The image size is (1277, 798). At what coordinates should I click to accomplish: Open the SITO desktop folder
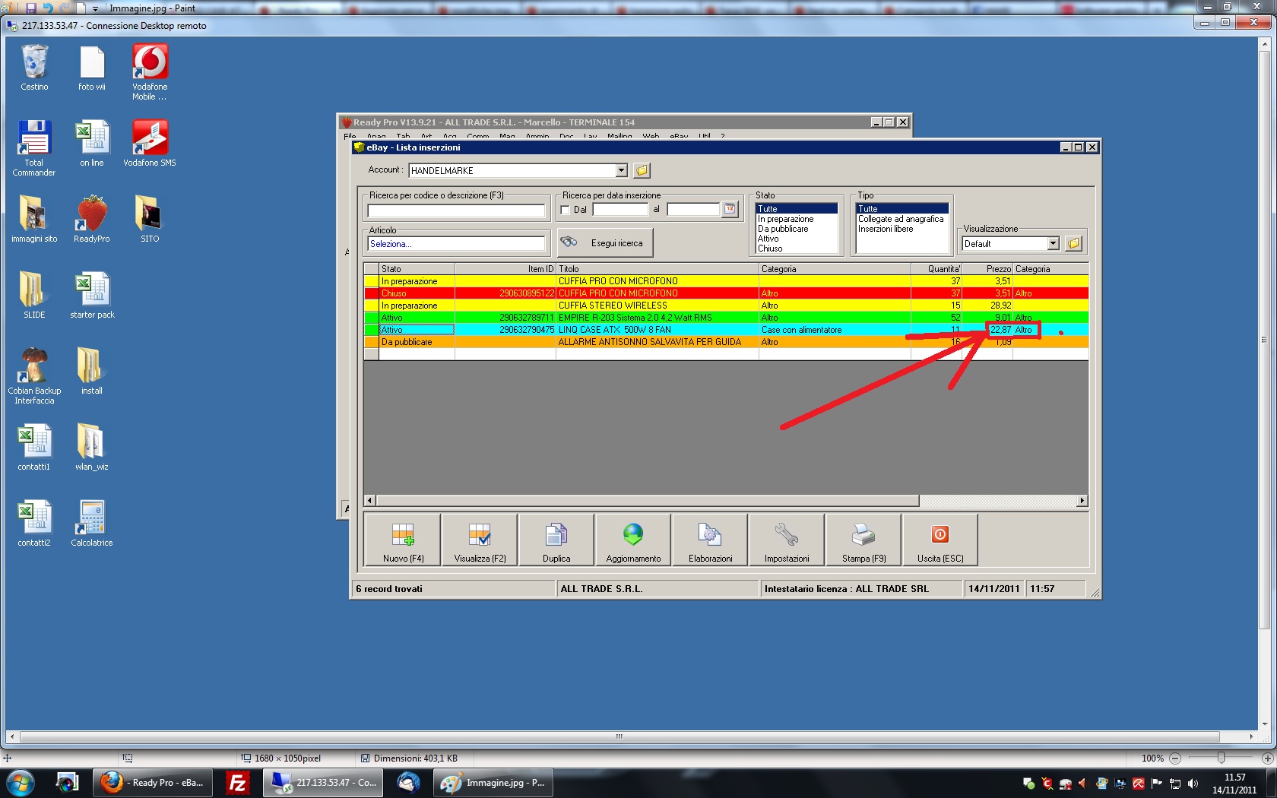tap(150, 219)
